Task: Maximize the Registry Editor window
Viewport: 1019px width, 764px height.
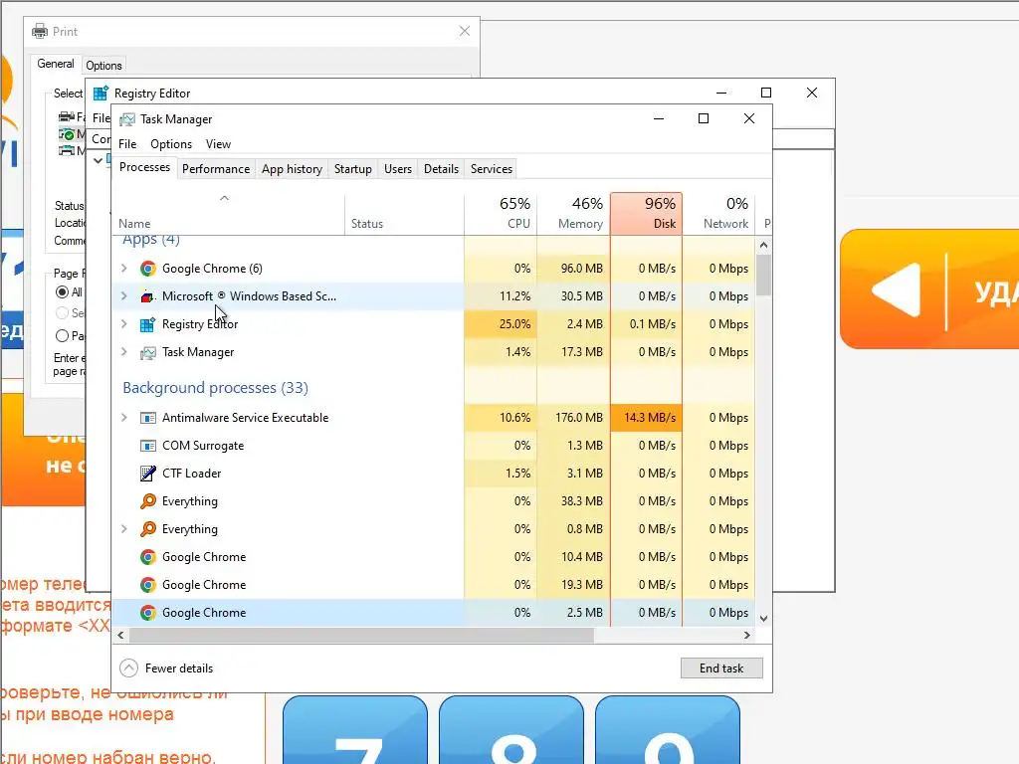Action: [x=766, y=93]
